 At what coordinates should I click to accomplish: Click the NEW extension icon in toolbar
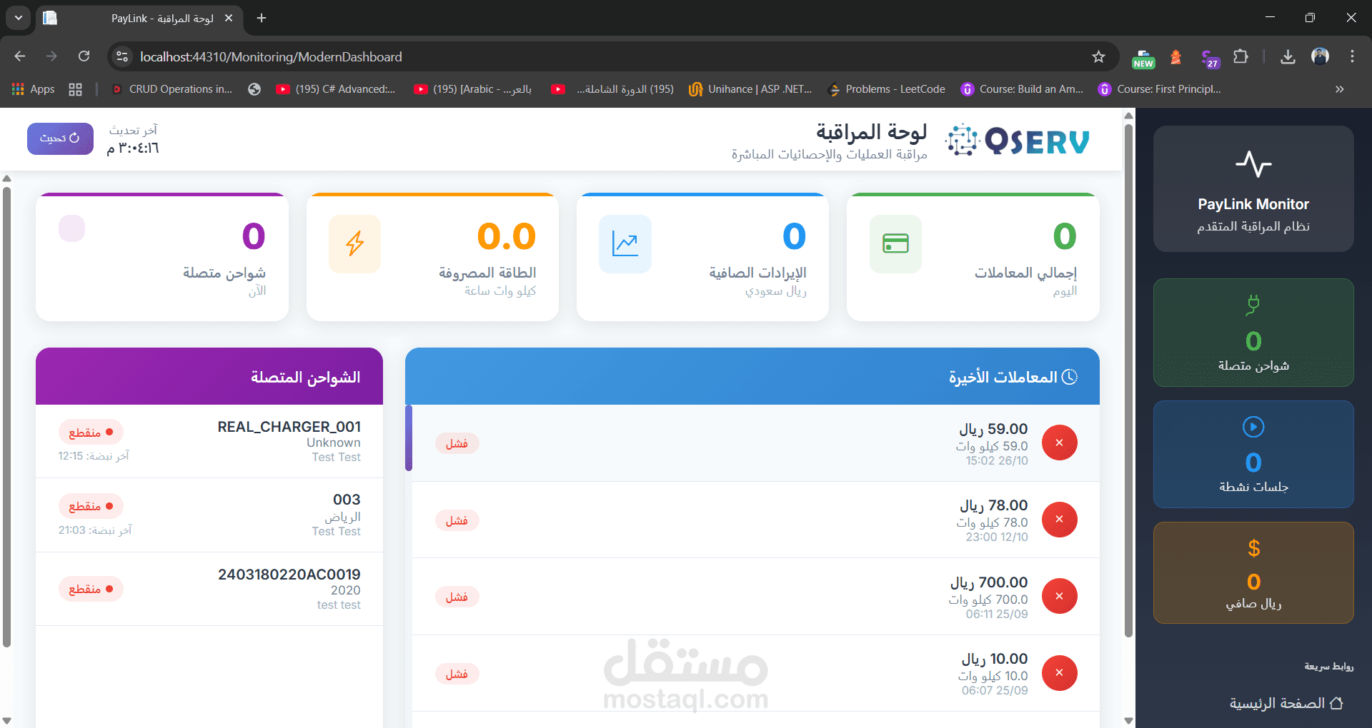point(1143,59)
